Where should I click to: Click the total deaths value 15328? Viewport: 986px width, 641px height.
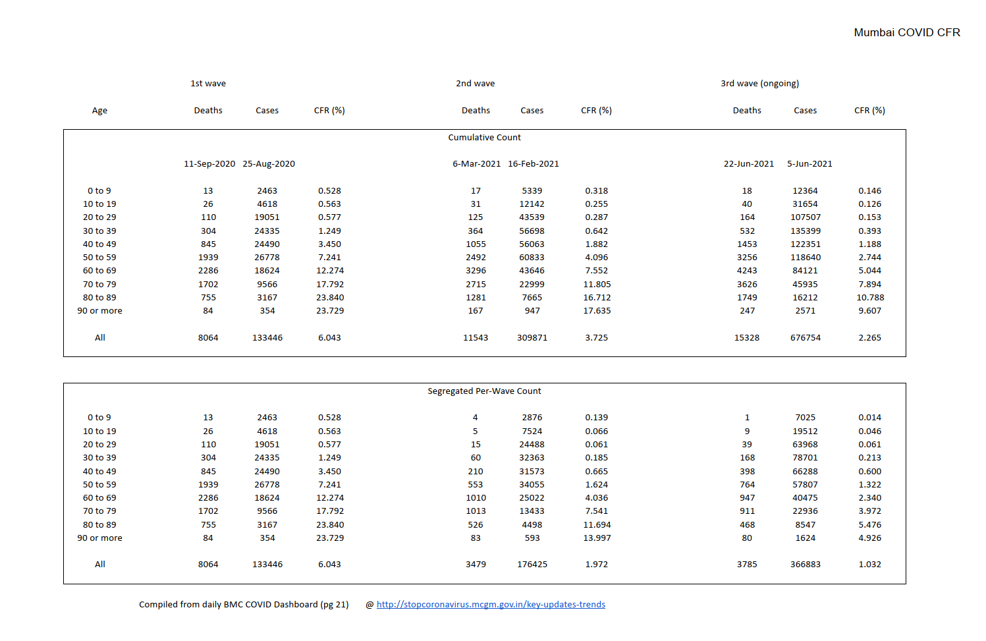(747, 338)
